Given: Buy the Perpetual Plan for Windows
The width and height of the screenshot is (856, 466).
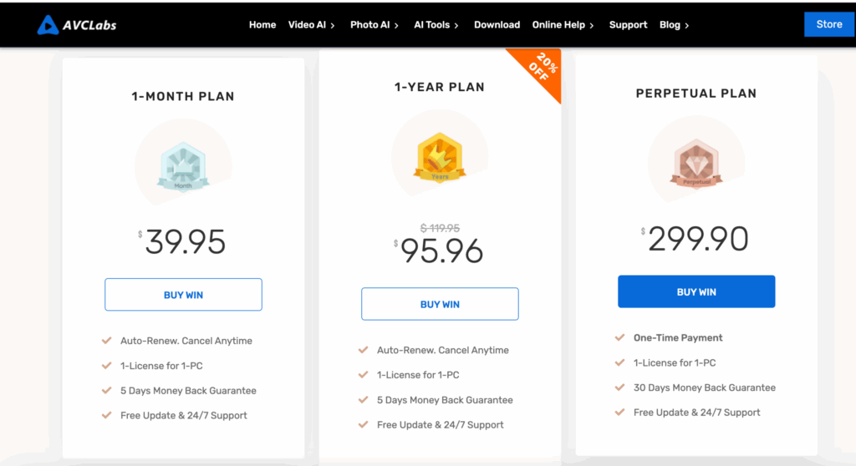Looking at the screenshot, I should click(696, 291).
